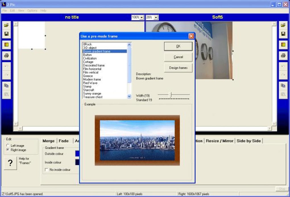Copy icon on right toolbar

click(x=283, y=85)
